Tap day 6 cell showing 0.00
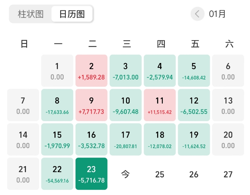The height and width of the screenshot is (195, 250). pyautogui.click(x=228, y=70)
